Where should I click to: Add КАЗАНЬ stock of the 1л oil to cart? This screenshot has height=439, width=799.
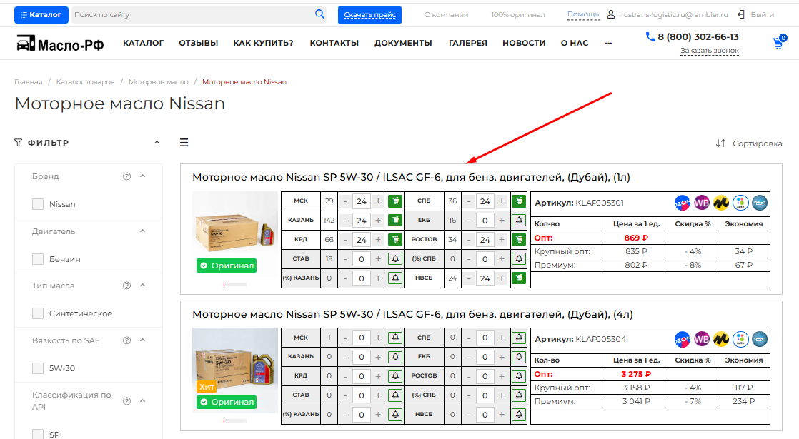[x=395, y=221]
